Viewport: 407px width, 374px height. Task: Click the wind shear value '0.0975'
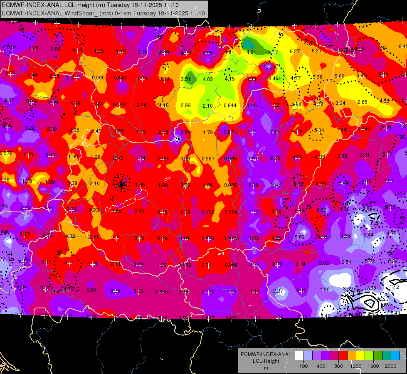(x=231, y=238)
